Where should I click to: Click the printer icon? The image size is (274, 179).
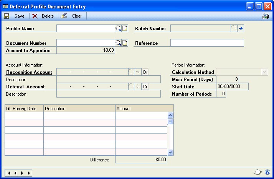[266, 16]
